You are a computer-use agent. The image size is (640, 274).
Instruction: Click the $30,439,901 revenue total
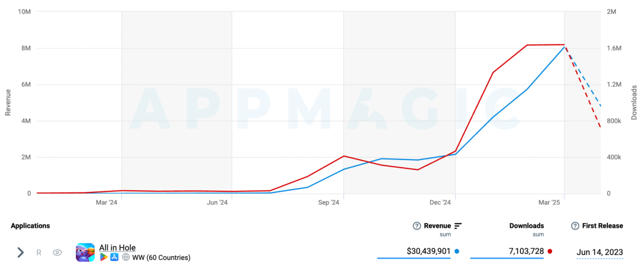pyautogui.click(x=428, y=252)
